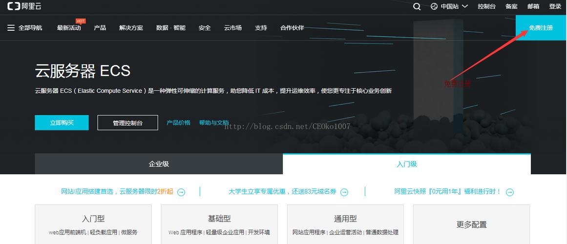Screen dimensions: 567x244
Task: Click the Aliyun logo
Action: pyautogui.click(x=24, y=6)
